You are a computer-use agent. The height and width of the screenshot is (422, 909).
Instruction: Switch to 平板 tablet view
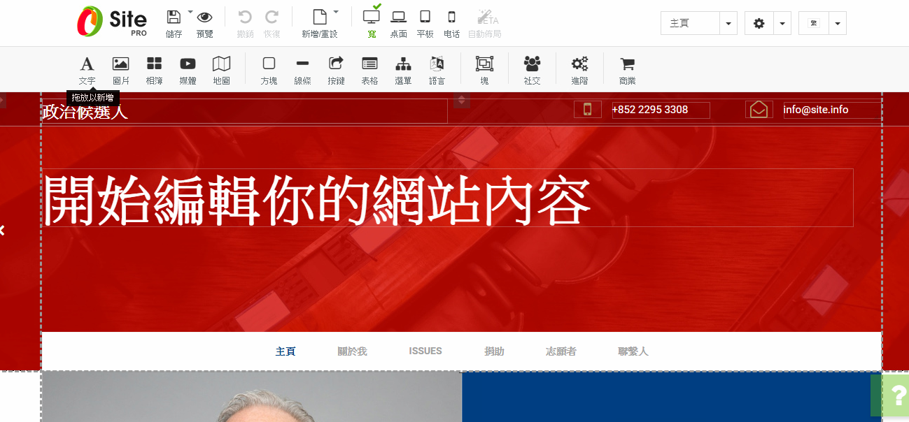click(425, 23)
